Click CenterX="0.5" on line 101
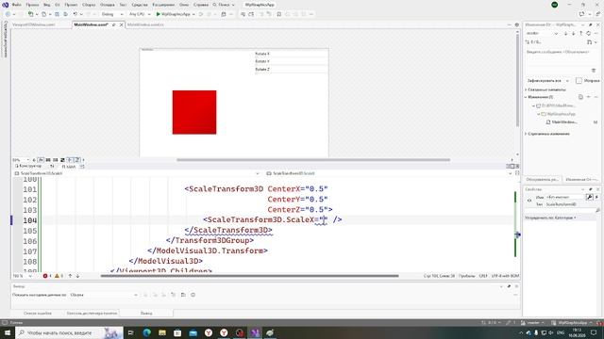 tap(297, 189)
